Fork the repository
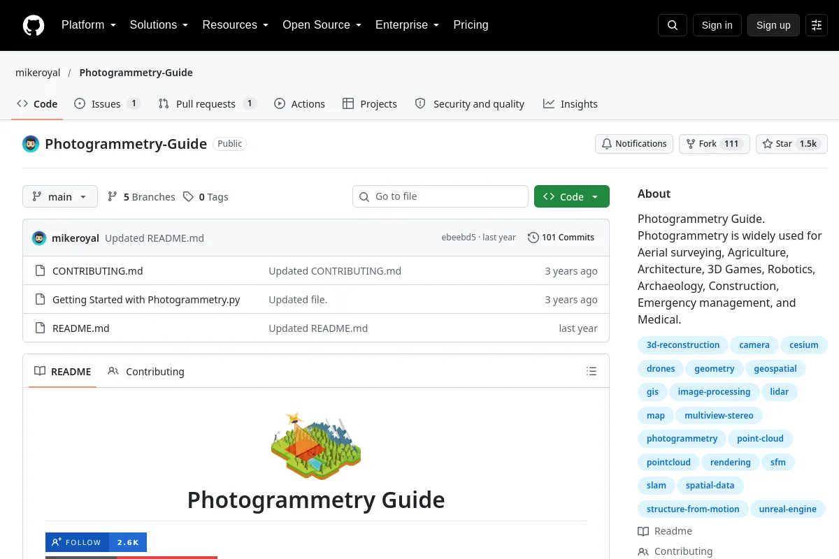The width and height of the screenshot is (839, 559). point(714,144)
